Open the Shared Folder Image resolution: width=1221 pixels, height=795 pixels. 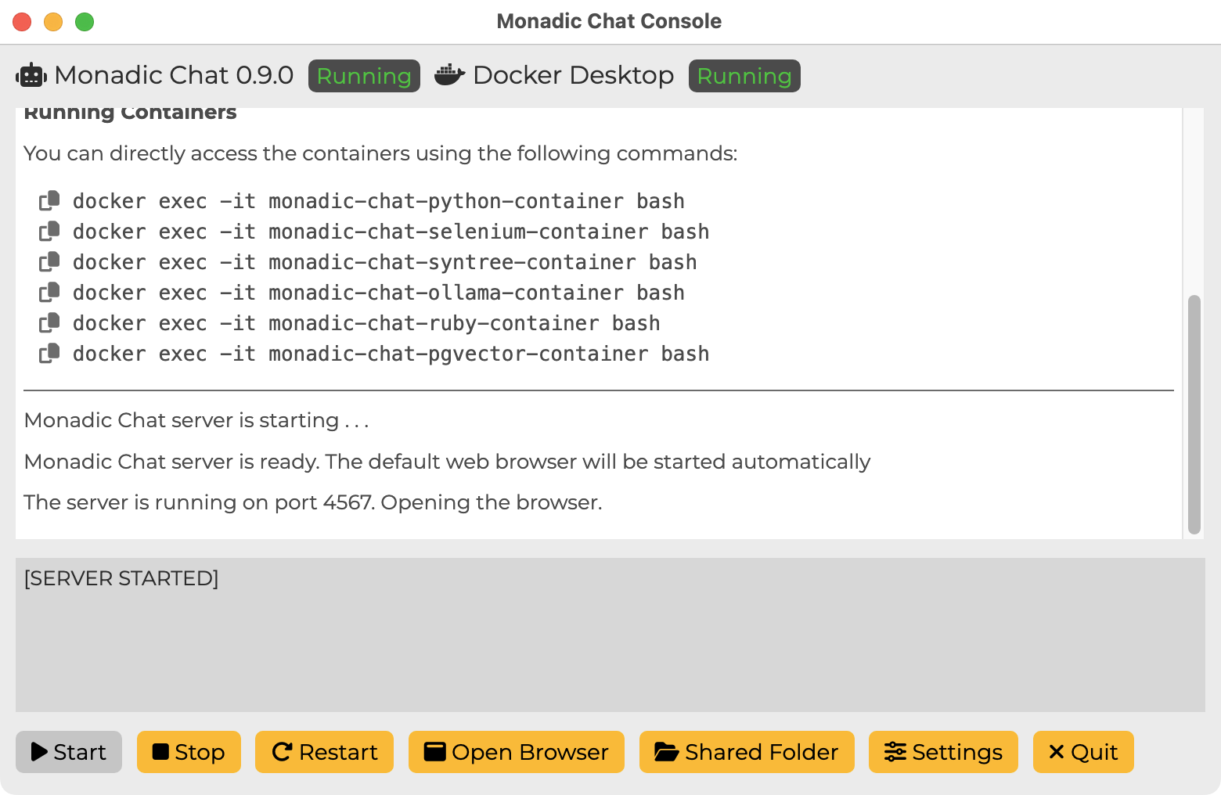[746, 752]
